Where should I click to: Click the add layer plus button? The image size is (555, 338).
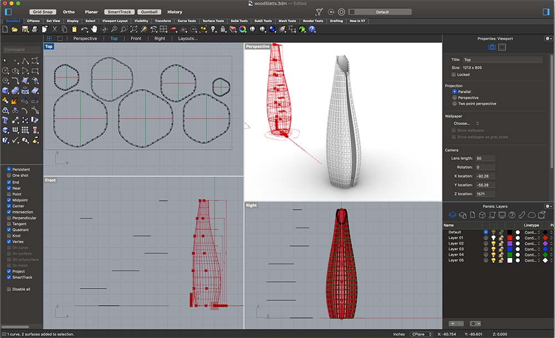click(x=452, y=323)
